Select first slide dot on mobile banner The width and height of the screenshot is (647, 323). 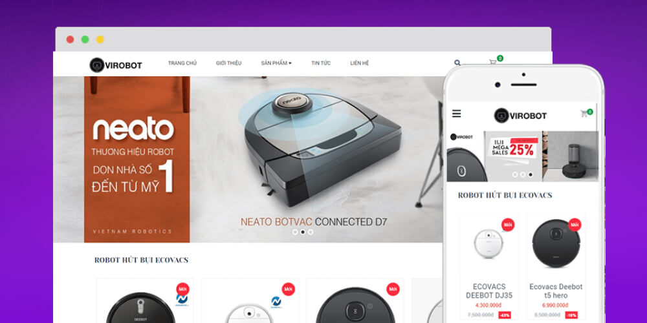pos(515,174)
